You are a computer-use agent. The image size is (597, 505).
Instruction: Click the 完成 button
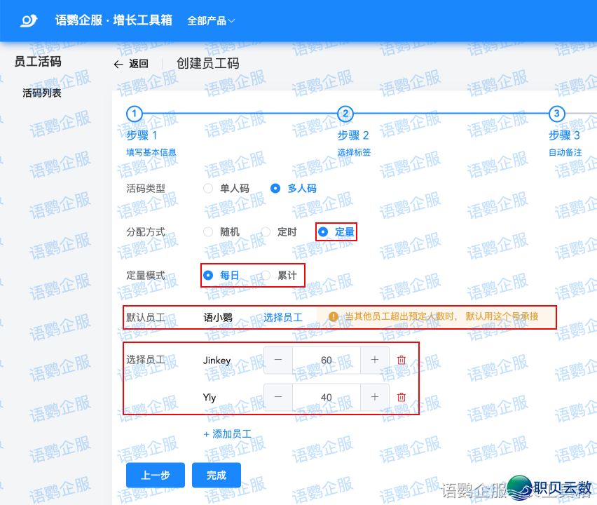click(x=217, y=476)
